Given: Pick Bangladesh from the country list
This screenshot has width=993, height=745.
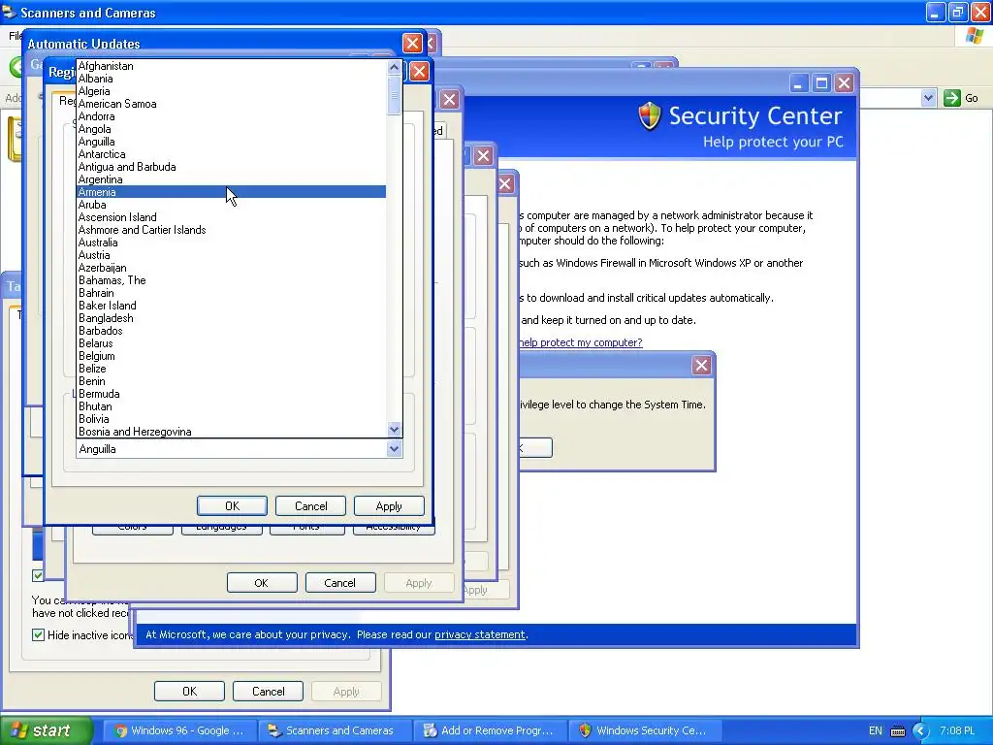Looking at the screenshot, I should tap(231, 318).
